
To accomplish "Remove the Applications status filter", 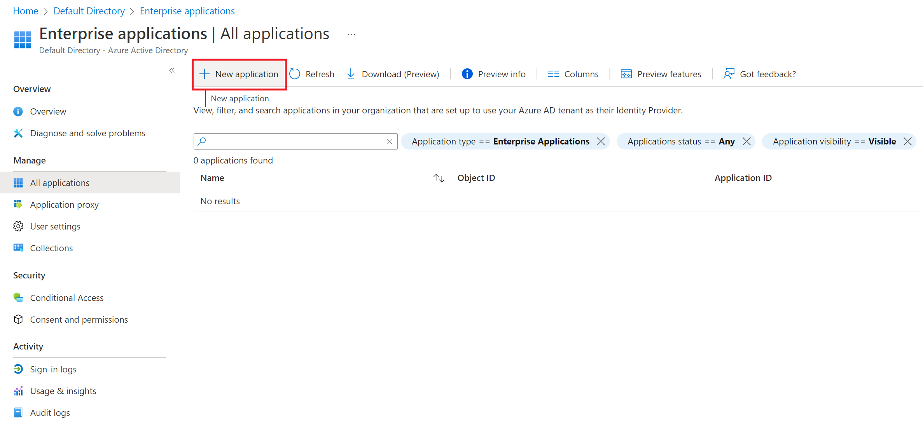I will 746,141.
